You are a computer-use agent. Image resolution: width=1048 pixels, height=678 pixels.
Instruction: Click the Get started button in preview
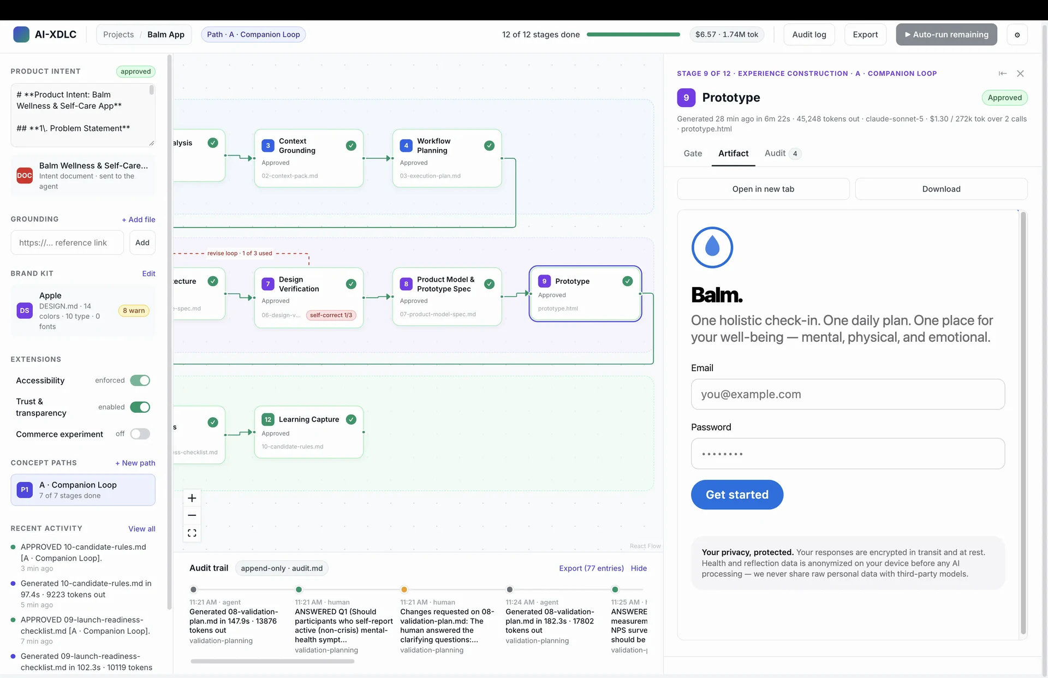click(737, 495)
